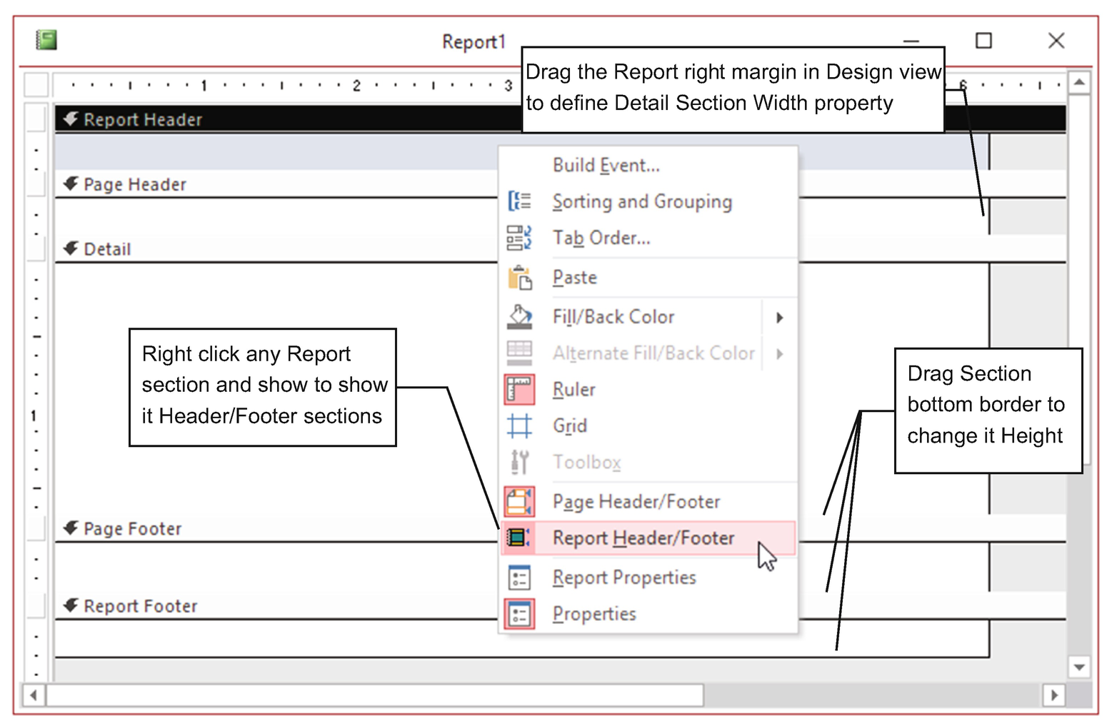Click the horizontal scrollbar left arrow
1107x726 pixels.
pyautogui.click(x=34, y=695)
